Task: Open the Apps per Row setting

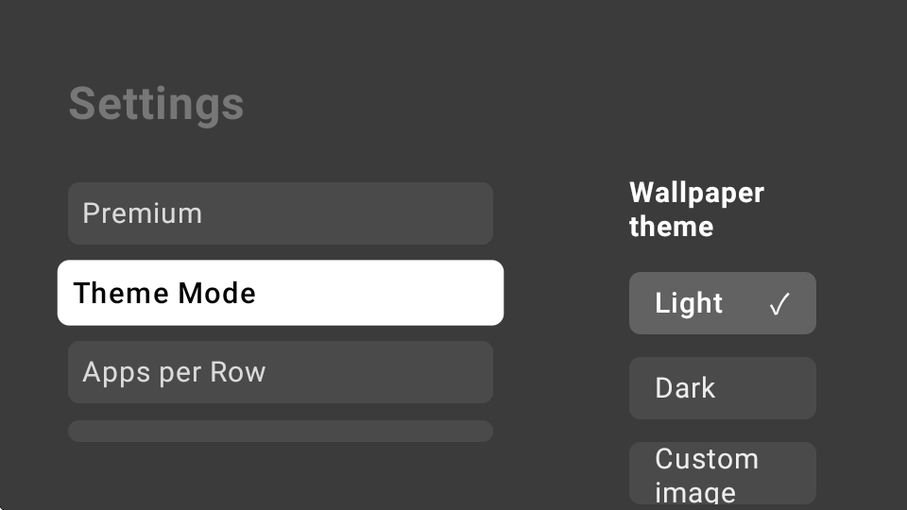Action: click(x=281, y=372)
